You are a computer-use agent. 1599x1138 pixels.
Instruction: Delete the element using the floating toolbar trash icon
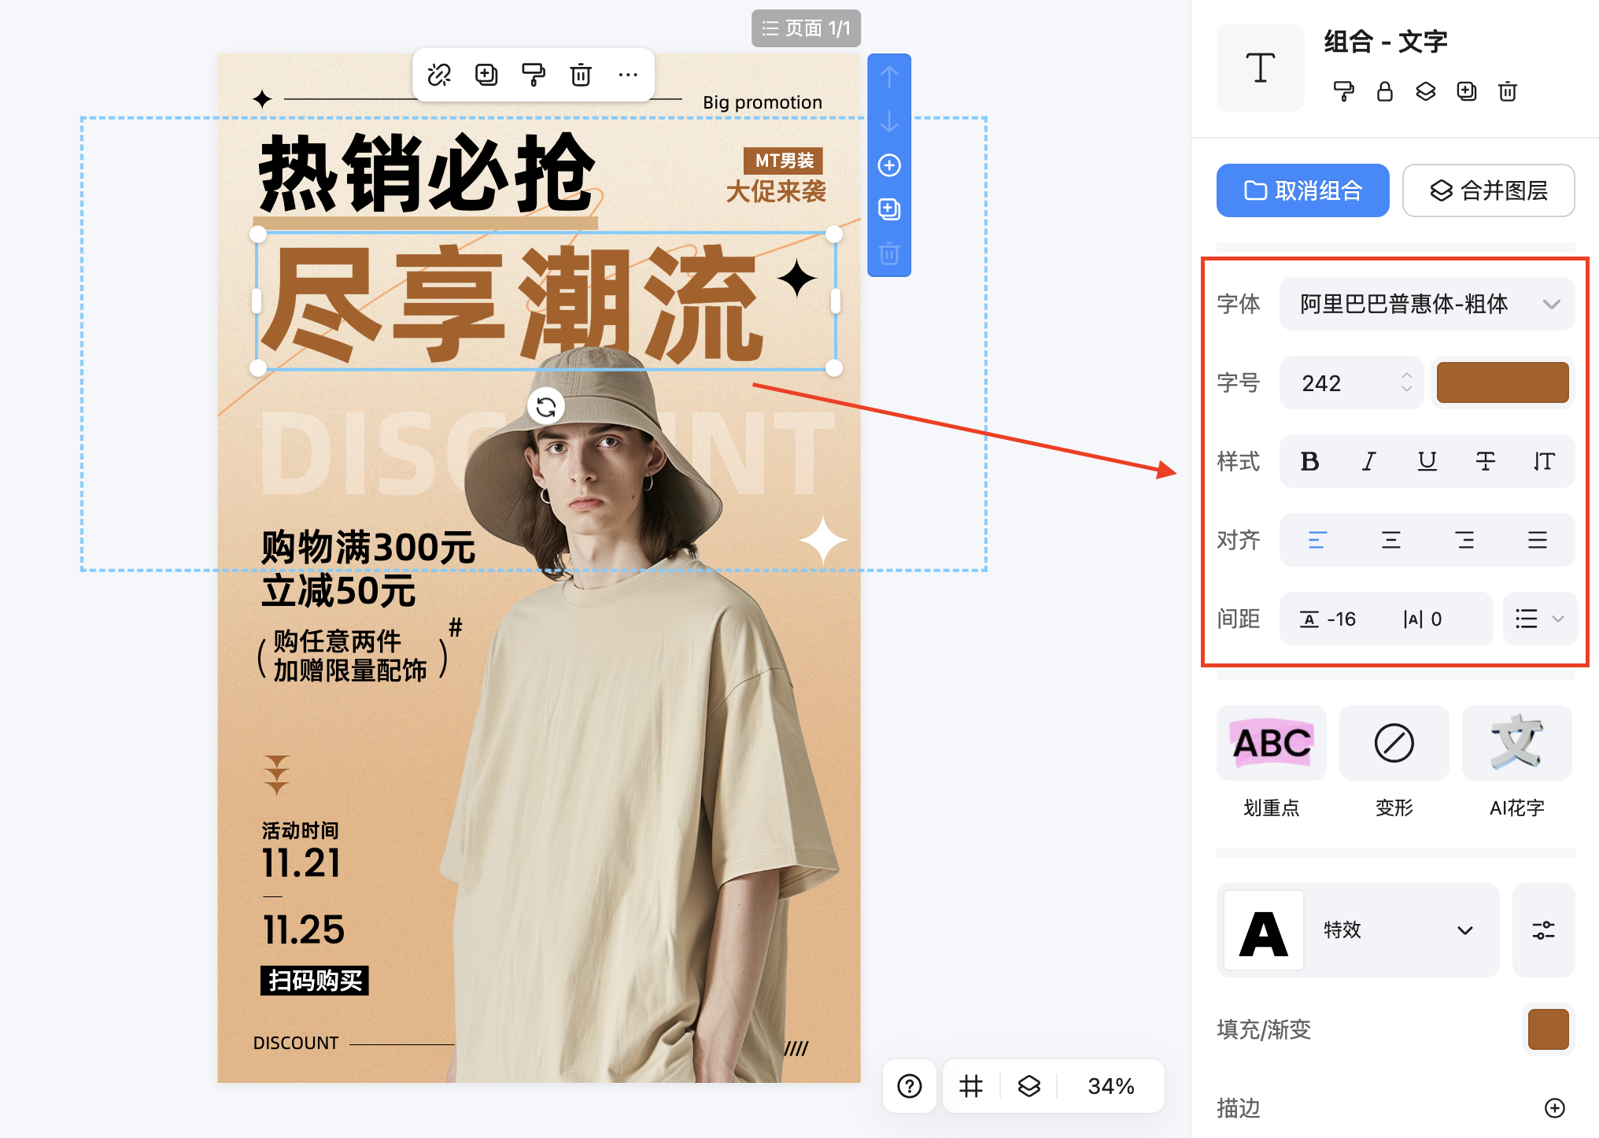click(581, 75)
